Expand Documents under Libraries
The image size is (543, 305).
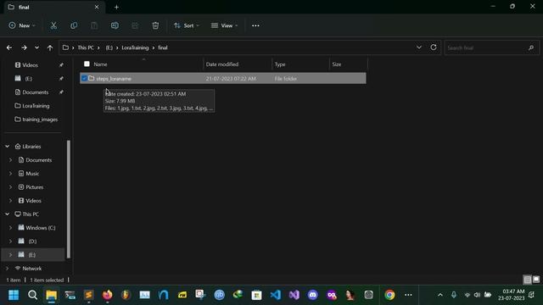tap(10, 160)
